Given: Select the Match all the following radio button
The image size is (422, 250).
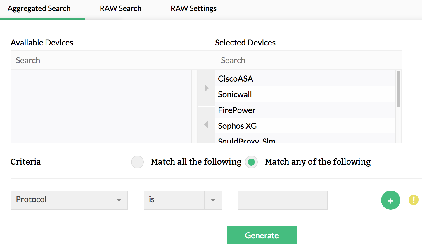Looking at the screenshot, I should [x=137, y=162].
